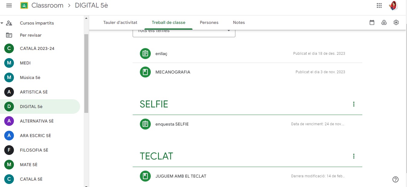Click the enquesta SELFIE assignment icon
The height and width of the screenshot is (187, 407).
(x=145, y=124)
